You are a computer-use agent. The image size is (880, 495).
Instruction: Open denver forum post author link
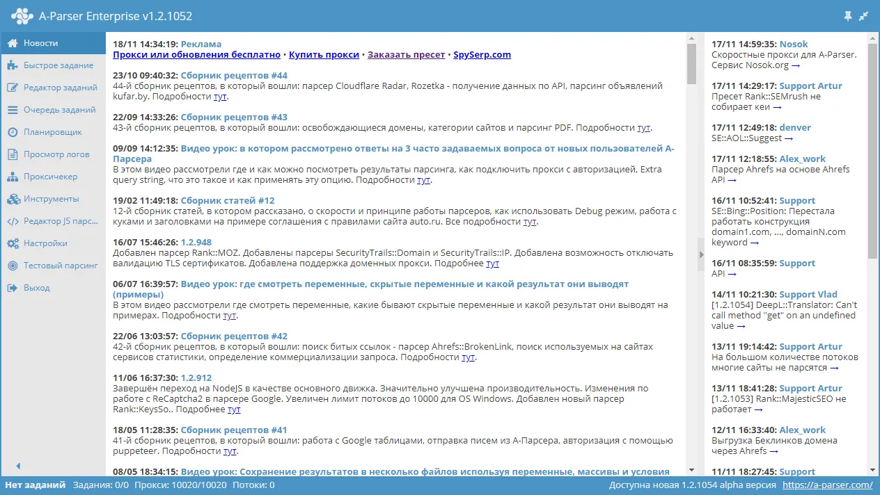point(795,128)
